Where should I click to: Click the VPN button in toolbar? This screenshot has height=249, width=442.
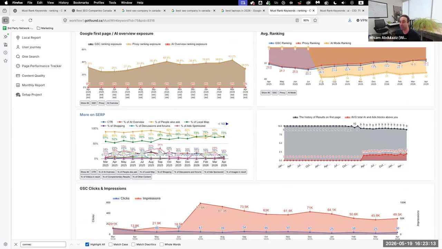click(x=362, y=20)
